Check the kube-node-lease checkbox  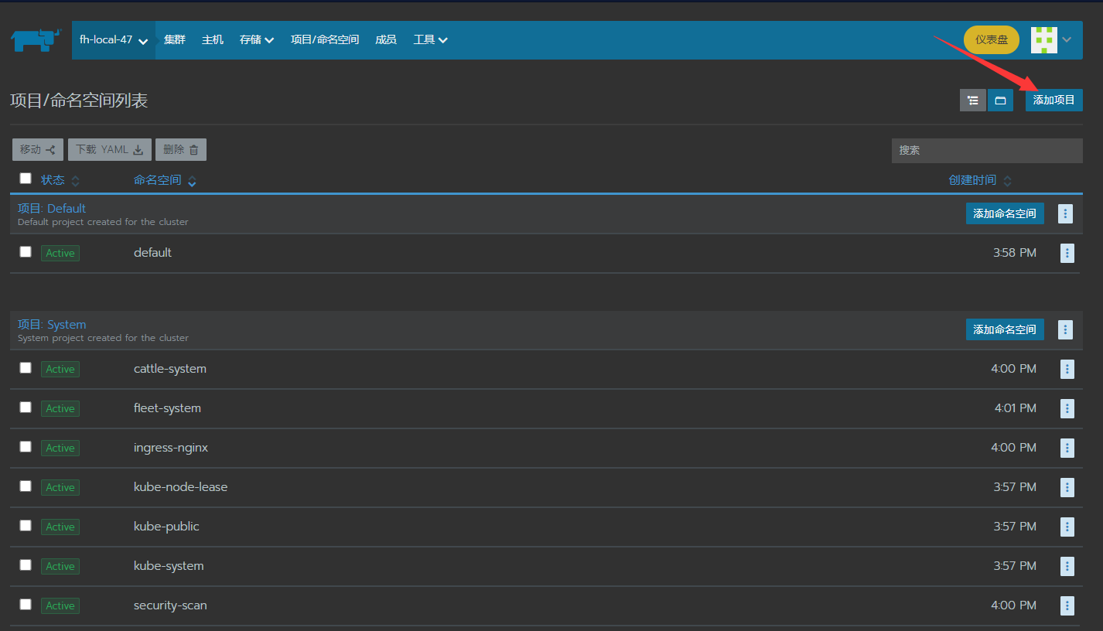point(26,486)
